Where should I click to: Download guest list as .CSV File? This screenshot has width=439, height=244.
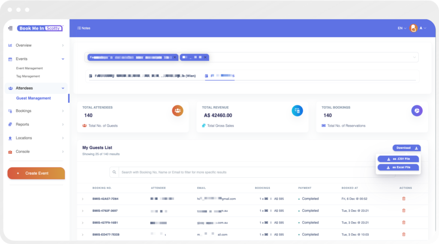pyautogui.click(x=398, y=159)
